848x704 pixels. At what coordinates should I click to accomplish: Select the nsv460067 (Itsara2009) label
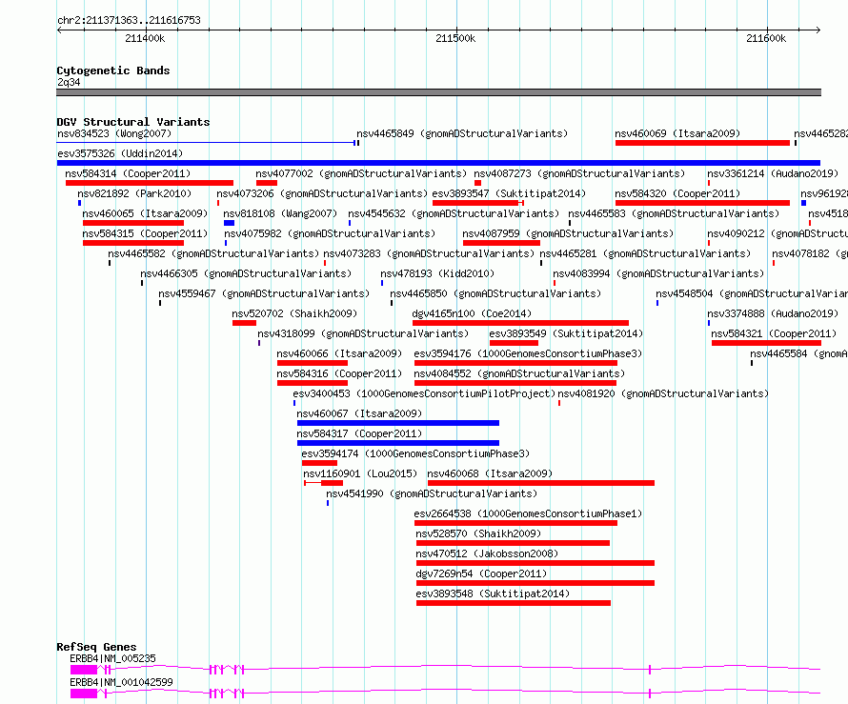(x=359, y=413)
